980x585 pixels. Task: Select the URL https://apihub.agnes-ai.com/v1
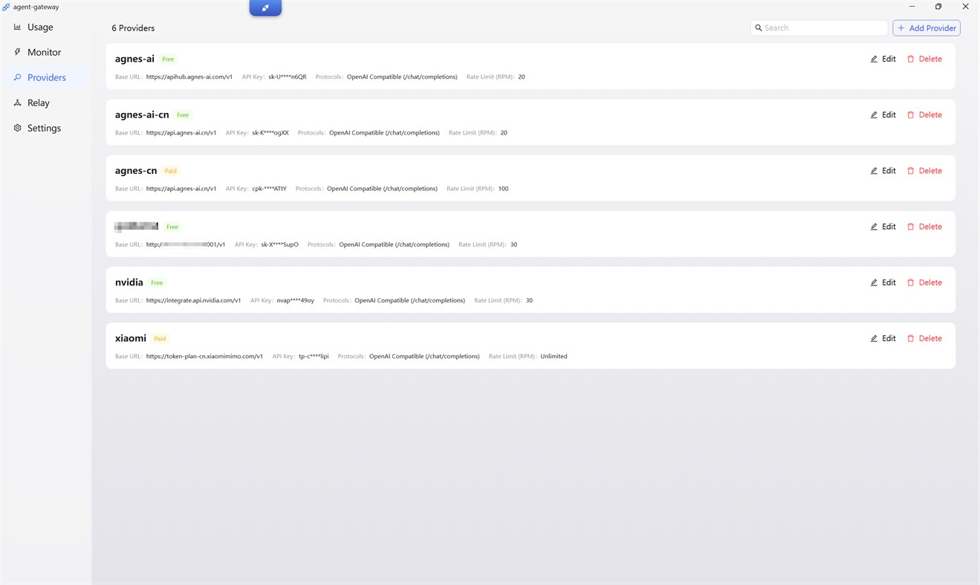pyautogui.click(x=189, y=77)
